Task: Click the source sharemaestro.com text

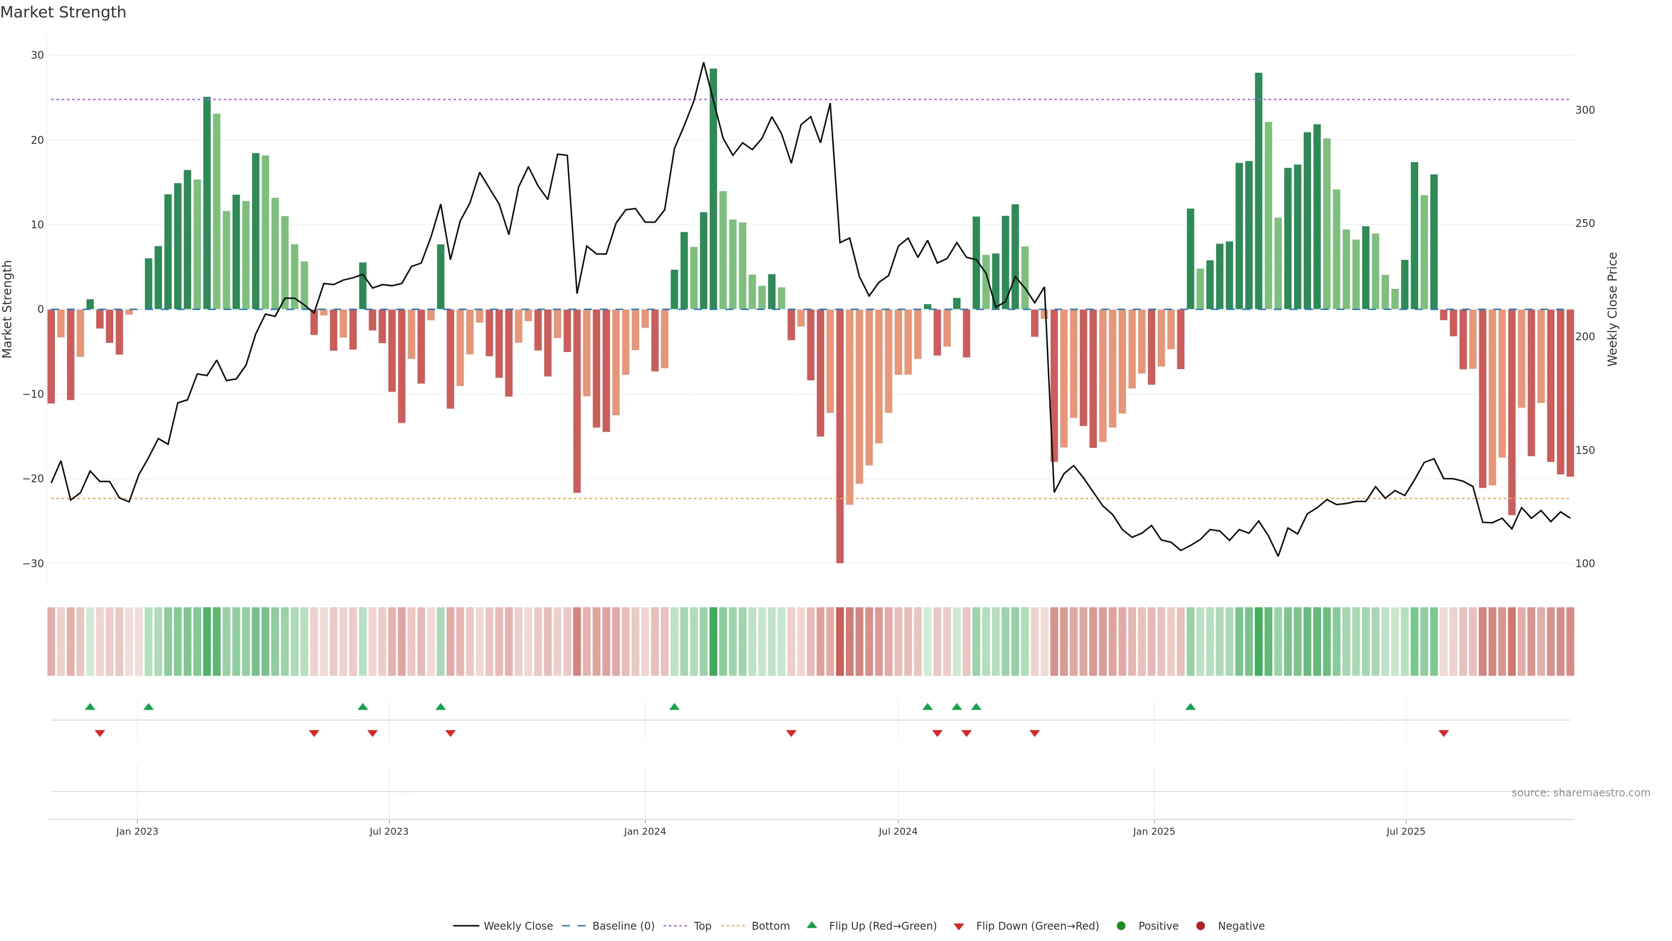Action: pos(1581,793)
